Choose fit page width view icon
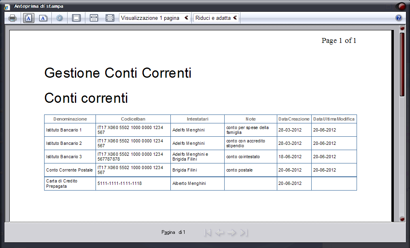This screenshot has width=410, height=248. click(x=93, y=18)
